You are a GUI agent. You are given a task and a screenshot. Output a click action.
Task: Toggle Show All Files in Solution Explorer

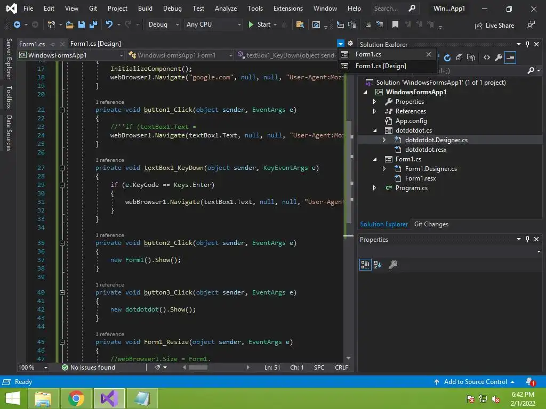pos(471,58)
